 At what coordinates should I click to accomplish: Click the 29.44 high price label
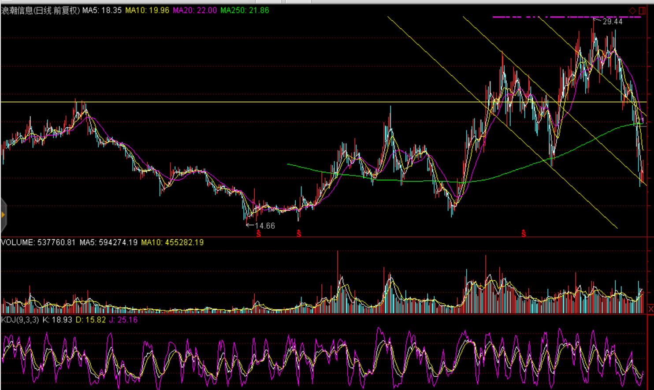click(612, 22)
